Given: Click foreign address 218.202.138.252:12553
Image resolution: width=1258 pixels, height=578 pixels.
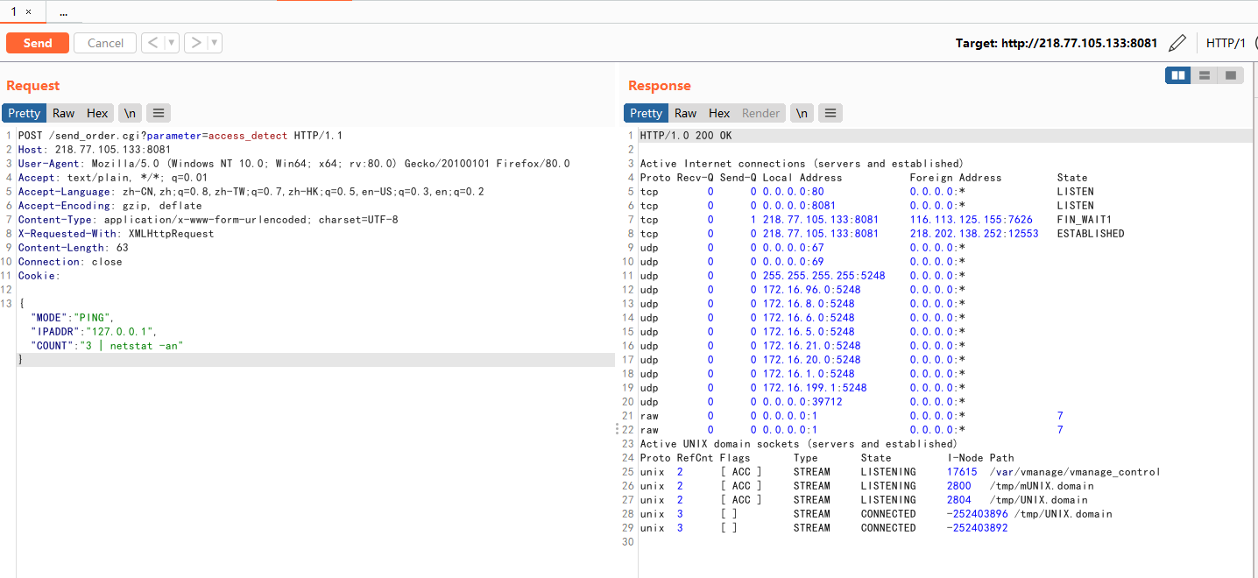Looking at the screenshot, I should 974,234.
